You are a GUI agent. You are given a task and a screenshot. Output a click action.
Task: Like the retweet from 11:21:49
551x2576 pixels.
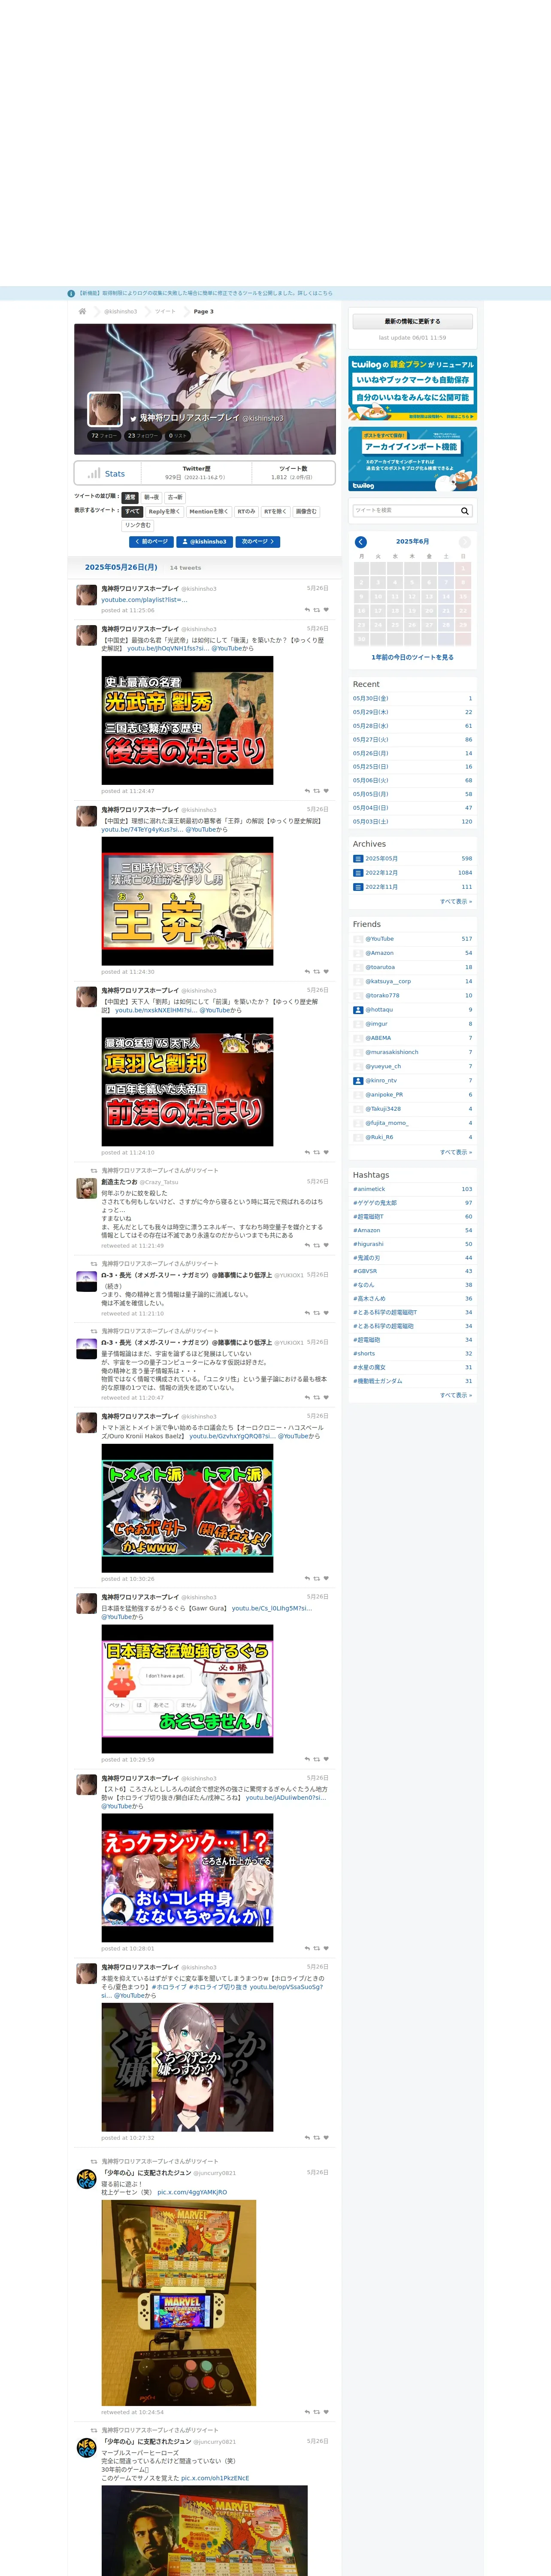[x=326, y=1245]
